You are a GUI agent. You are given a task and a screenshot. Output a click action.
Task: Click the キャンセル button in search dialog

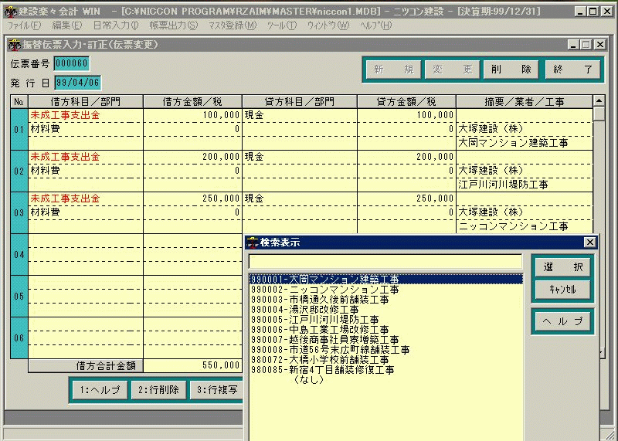(562, 289)
